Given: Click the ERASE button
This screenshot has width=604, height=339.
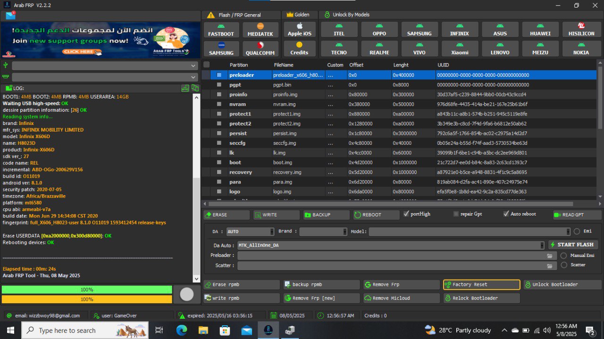Looking at the screenshot, I should [226, 215].
